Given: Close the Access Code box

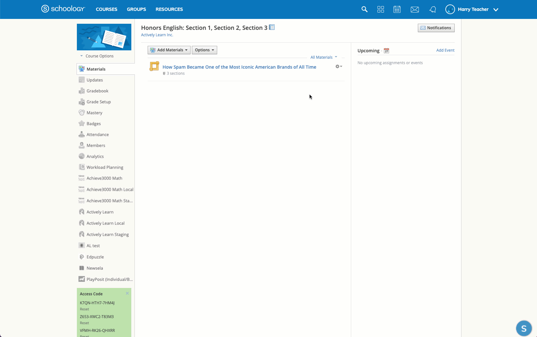Looking at the screenshot, I should [x=127, y=293].
